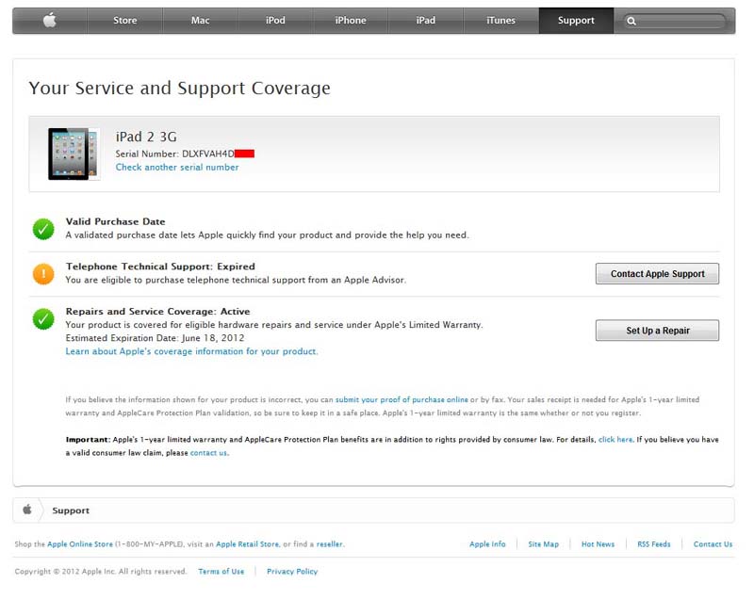Open the Mac section
This screenshot has height=599, width=754.
point(200,20)
